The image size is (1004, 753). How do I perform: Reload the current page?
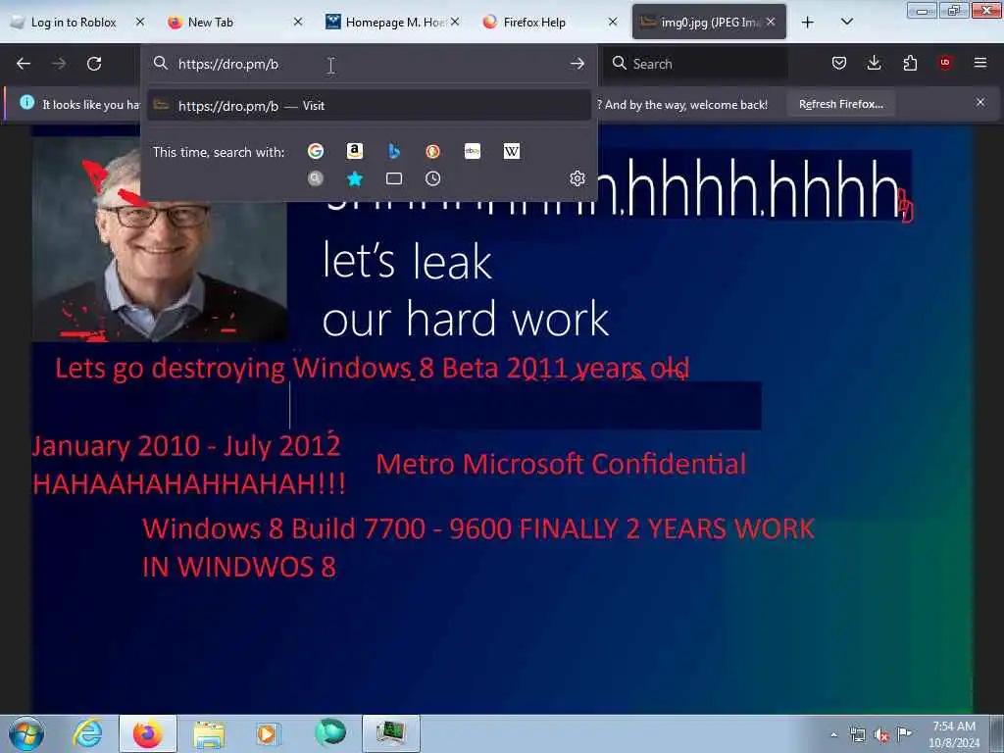click(94, 64)
